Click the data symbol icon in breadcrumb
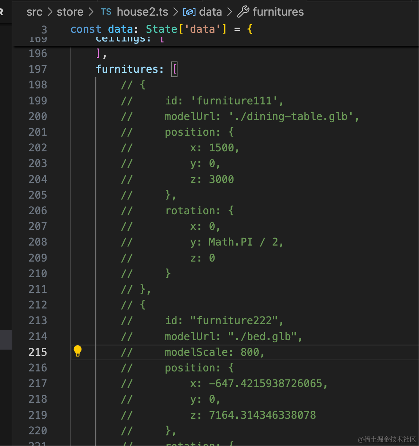 (x=189, y=12)
